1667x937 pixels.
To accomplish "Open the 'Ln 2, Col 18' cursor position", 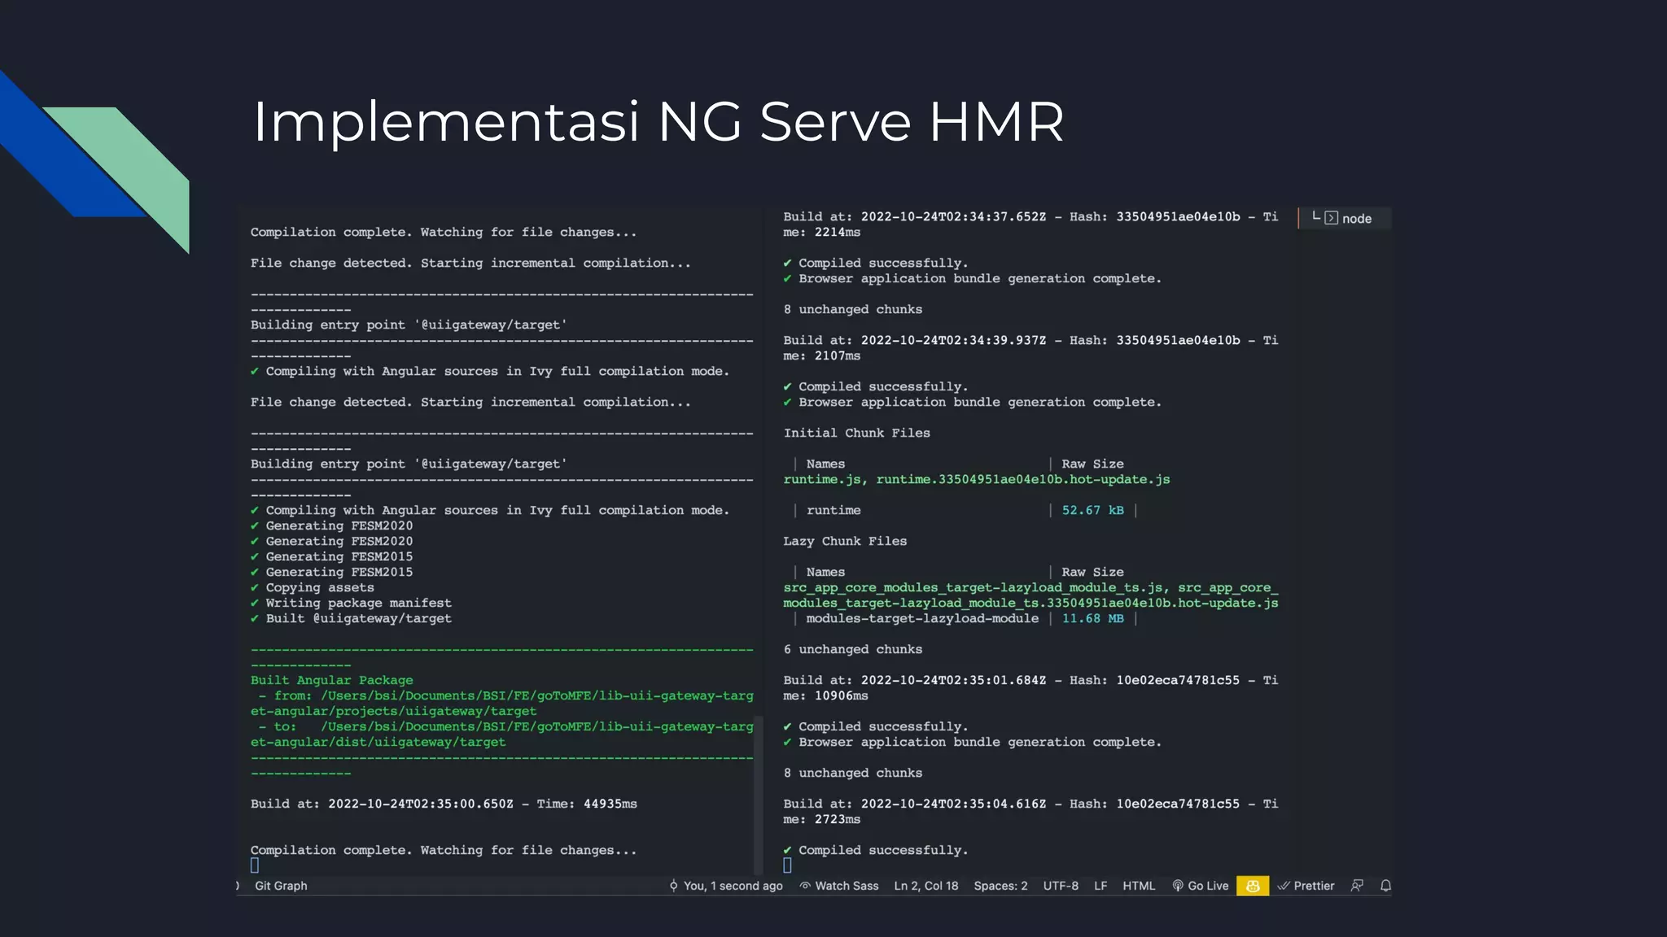I will click(x=925, y=886).
